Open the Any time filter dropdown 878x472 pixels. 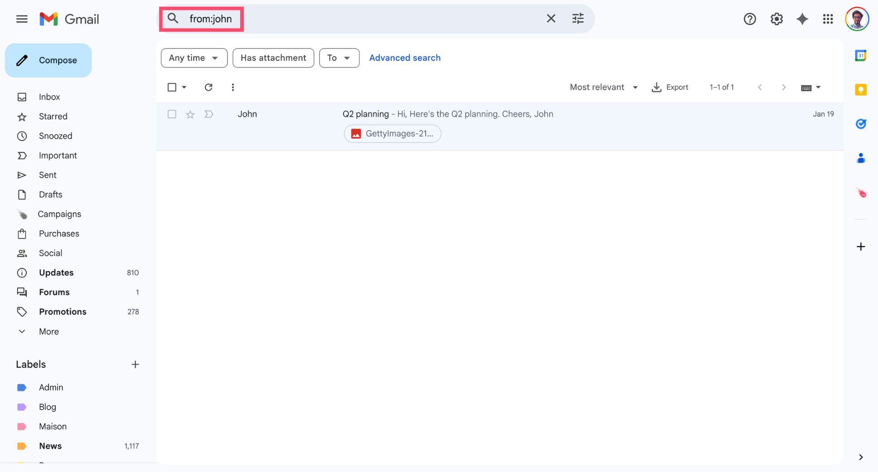(x=194, y=58)
